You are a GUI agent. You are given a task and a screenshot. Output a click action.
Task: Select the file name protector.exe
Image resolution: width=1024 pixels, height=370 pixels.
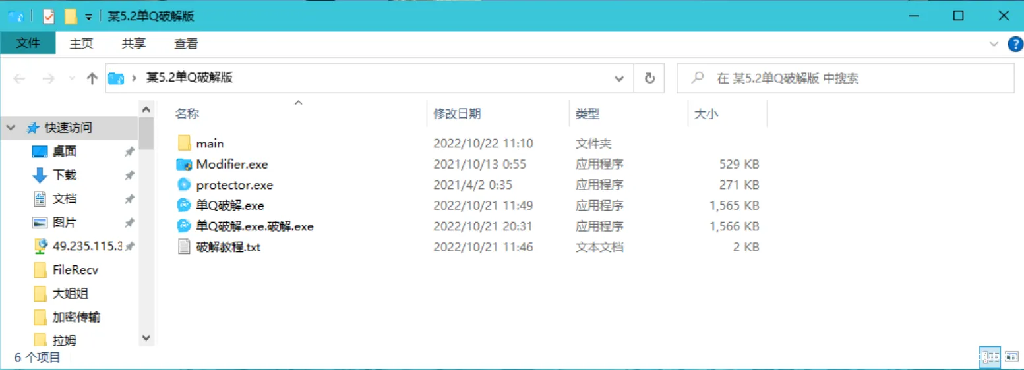pos(235,185)
